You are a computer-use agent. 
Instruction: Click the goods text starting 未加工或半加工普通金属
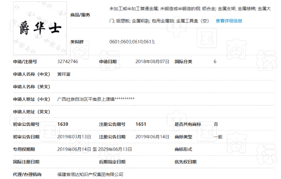(190, 15)
